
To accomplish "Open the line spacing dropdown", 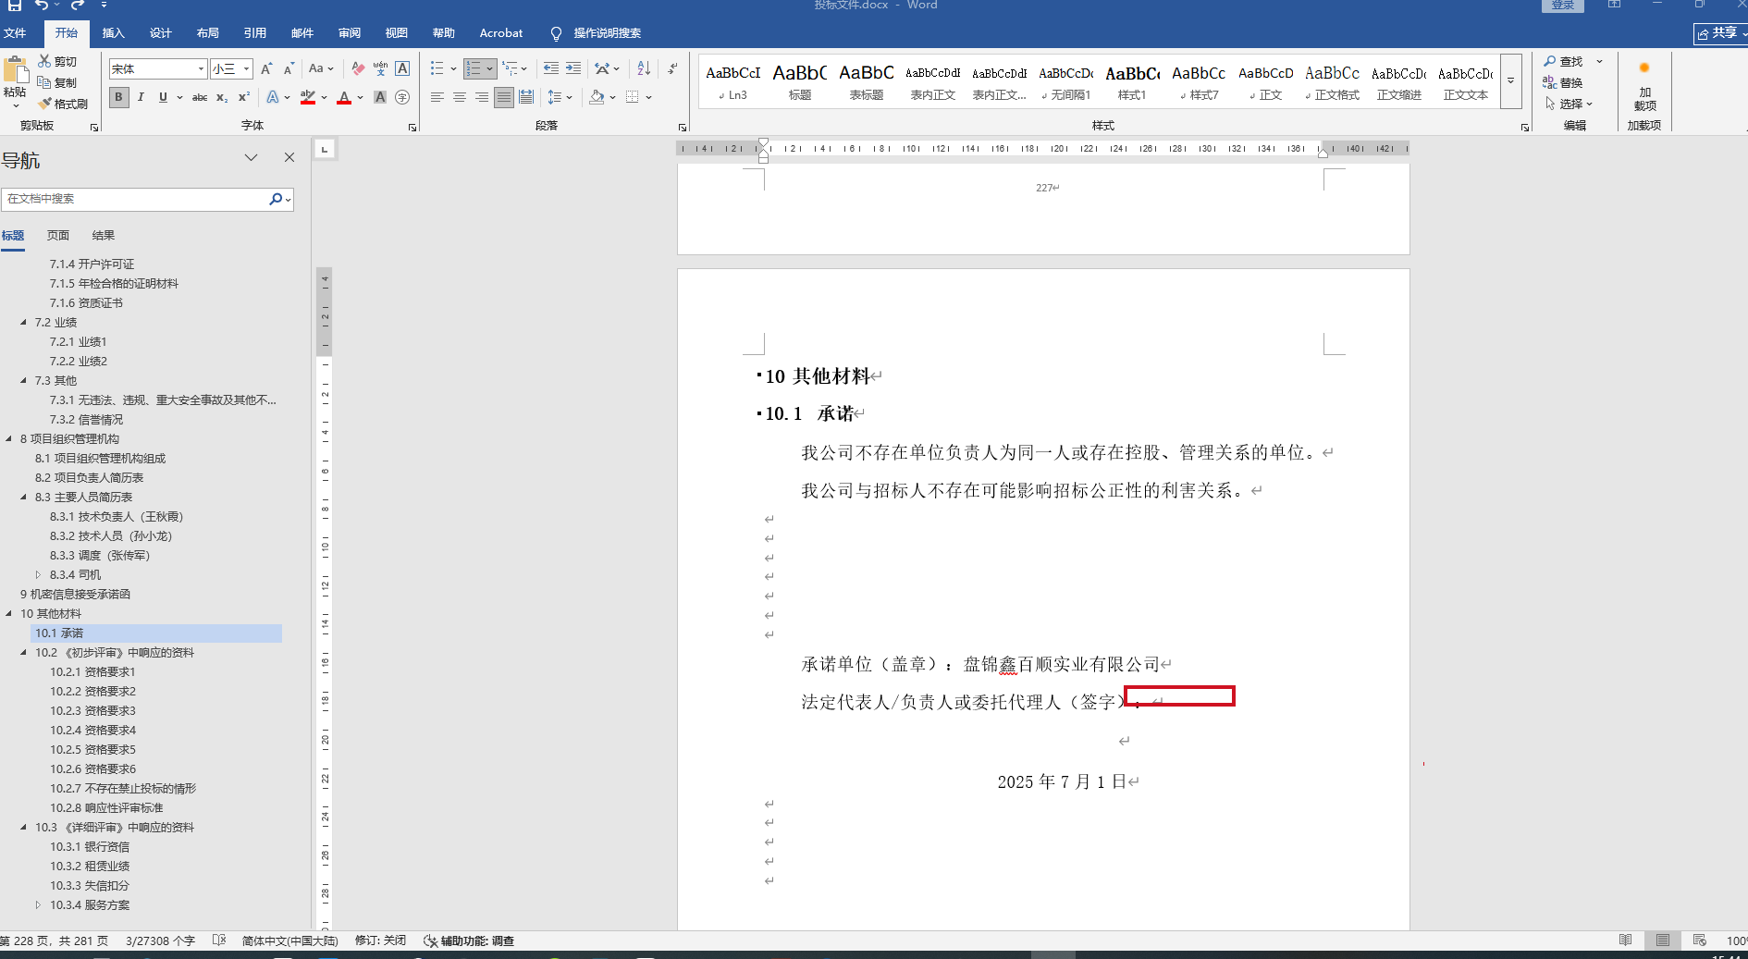I will point(560,97).
